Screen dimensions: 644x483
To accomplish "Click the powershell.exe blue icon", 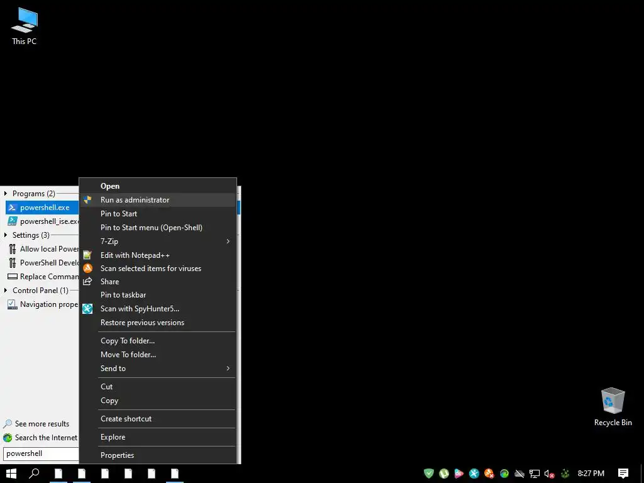I will click(13, 208).
